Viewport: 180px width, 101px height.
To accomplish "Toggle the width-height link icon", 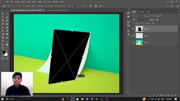I will (56, 6).
